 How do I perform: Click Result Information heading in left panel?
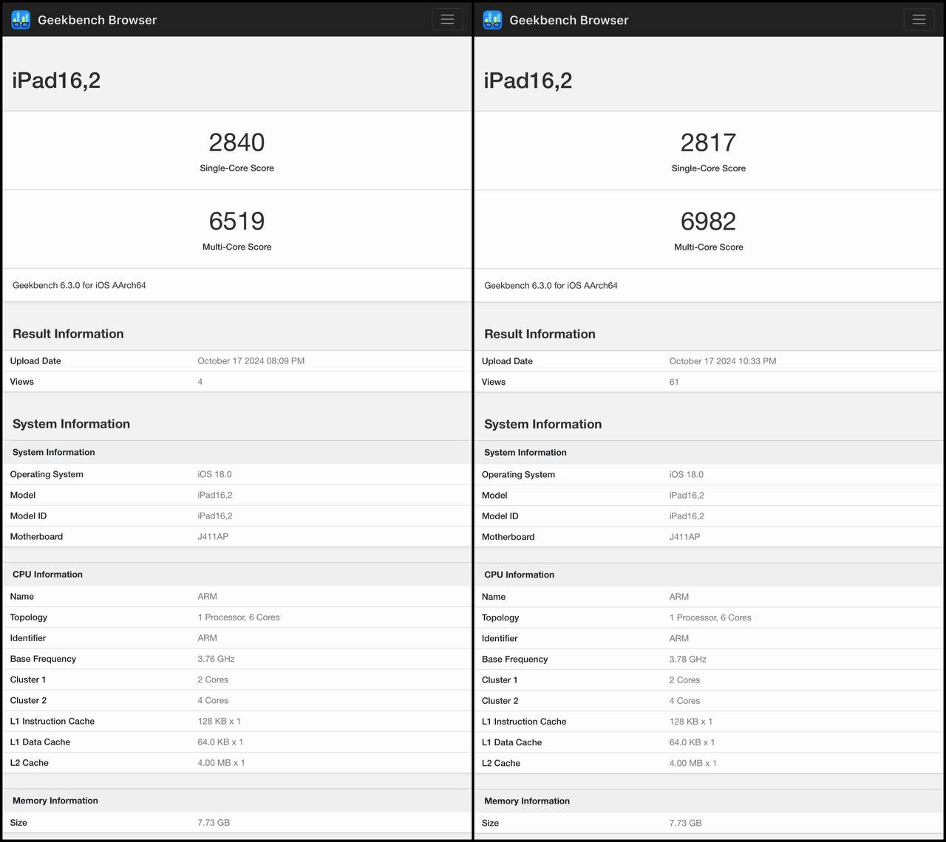click(x=68, y=334)
